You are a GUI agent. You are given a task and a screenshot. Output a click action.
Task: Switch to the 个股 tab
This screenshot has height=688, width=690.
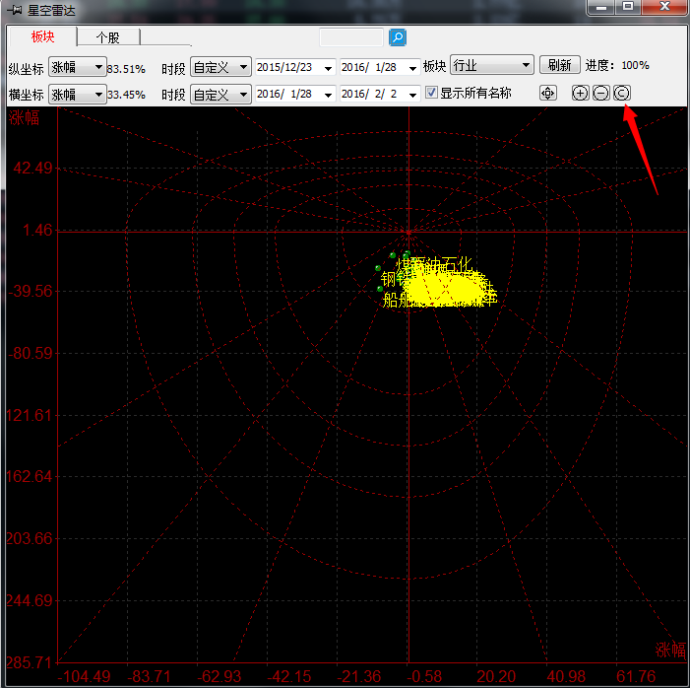coord(108,37)
